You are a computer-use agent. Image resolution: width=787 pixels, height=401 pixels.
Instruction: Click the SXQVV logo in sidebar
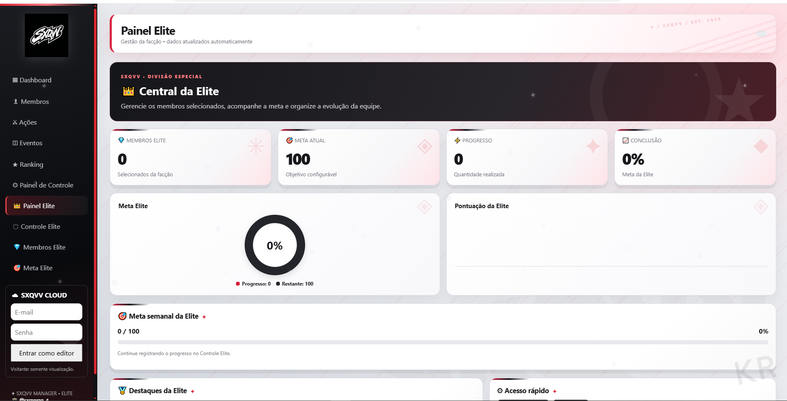tap(46, 35)
